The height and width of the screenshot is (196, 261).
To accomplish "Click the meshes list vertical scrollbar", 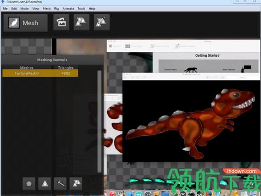I will (99, 121).
